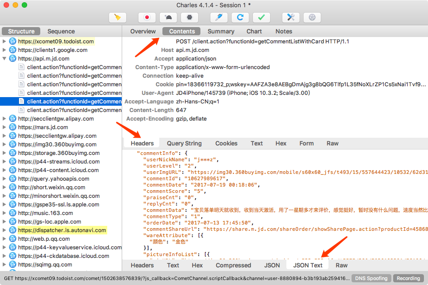Open the wrench tools icon
Image resolution: width=428 pixels, height=285 pixels.
tap(291, 18)
